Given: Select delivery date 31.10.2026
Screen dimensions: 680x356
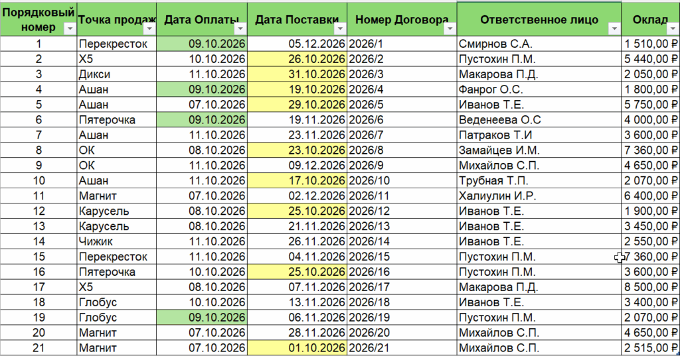Looking at the screenshot, I should point(297,74).
